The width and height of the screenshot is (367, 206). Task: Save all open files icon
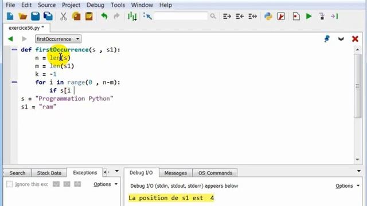48,17
